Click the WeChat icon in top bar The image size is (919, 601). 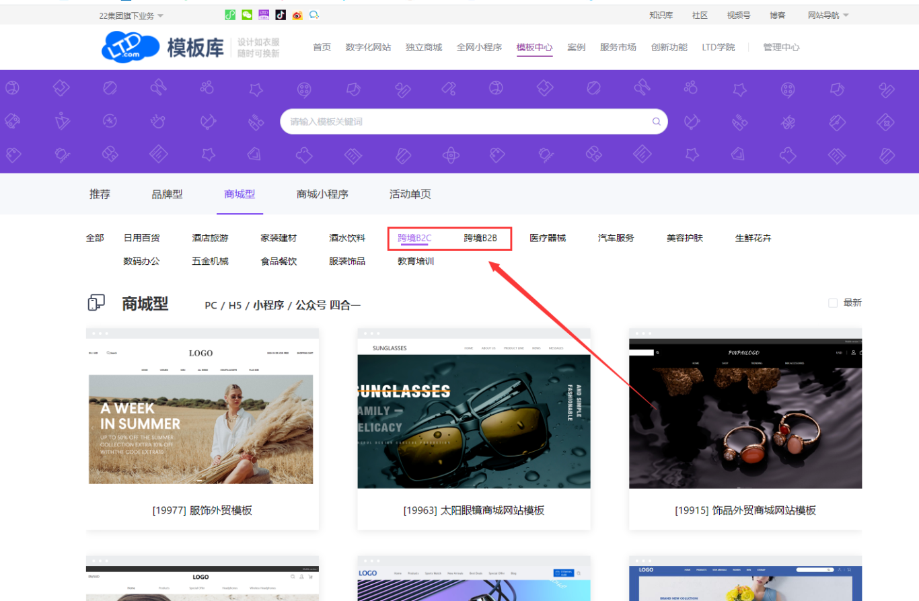[x=247, y=15]
